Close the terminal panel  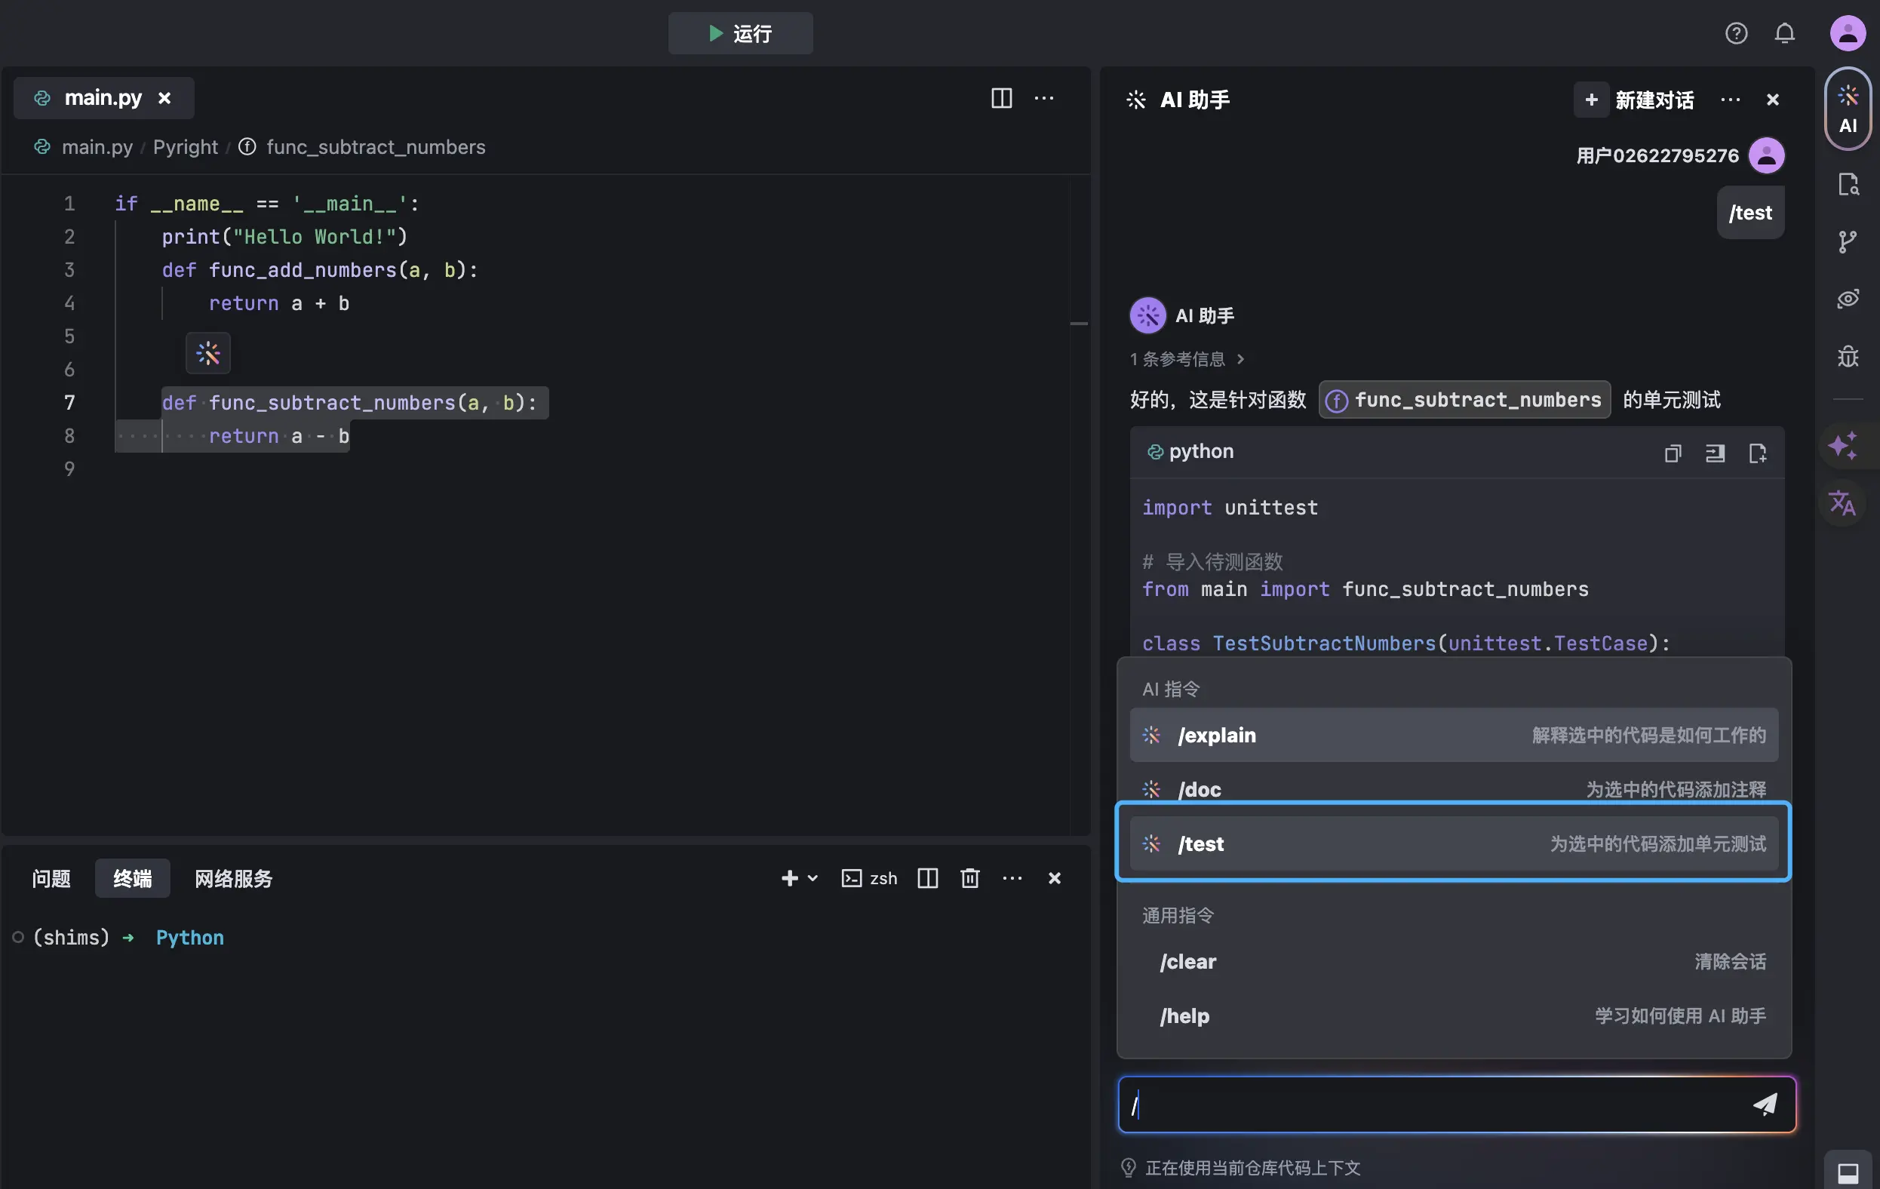coord(1055,878)
